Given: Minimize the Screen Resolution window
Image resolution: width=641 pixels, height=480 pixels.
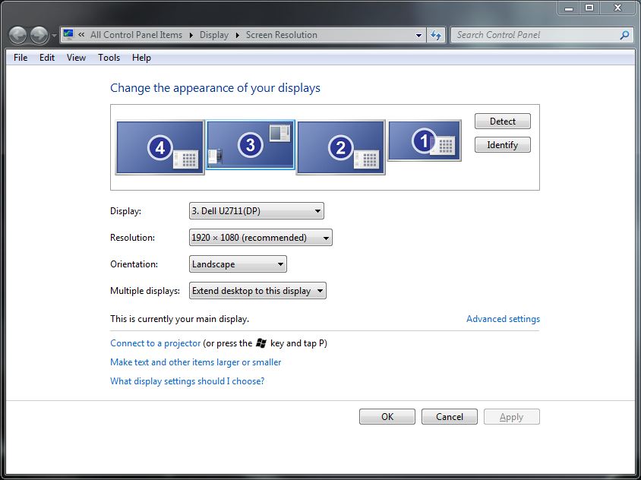Looking at the screenshot, I should coord(569,8).
